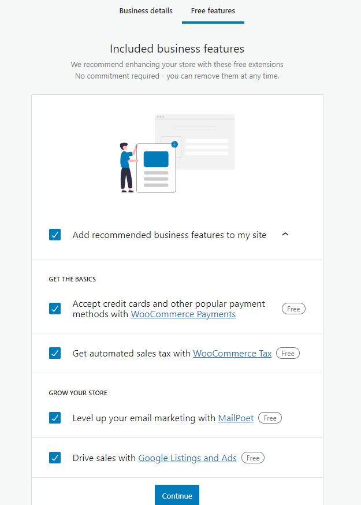Open the WooCommerce Tax link
This screenshot has width=361, height=505.
tap(232, 353)
